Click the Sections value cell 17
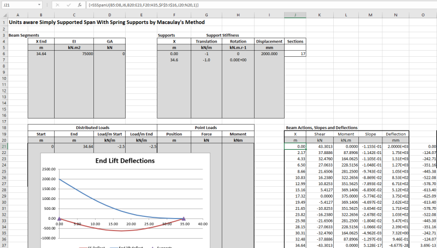This screenshot has height=248, width=437. tap(295, 54)
